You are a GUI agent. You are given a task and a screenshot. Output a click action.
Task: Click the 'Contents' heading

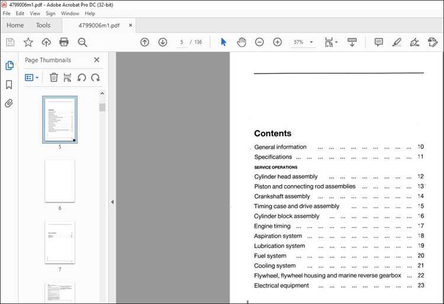coord(273,133)
